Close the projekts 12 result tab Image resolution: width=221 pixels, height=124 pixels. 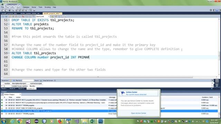tap(35, 89)
